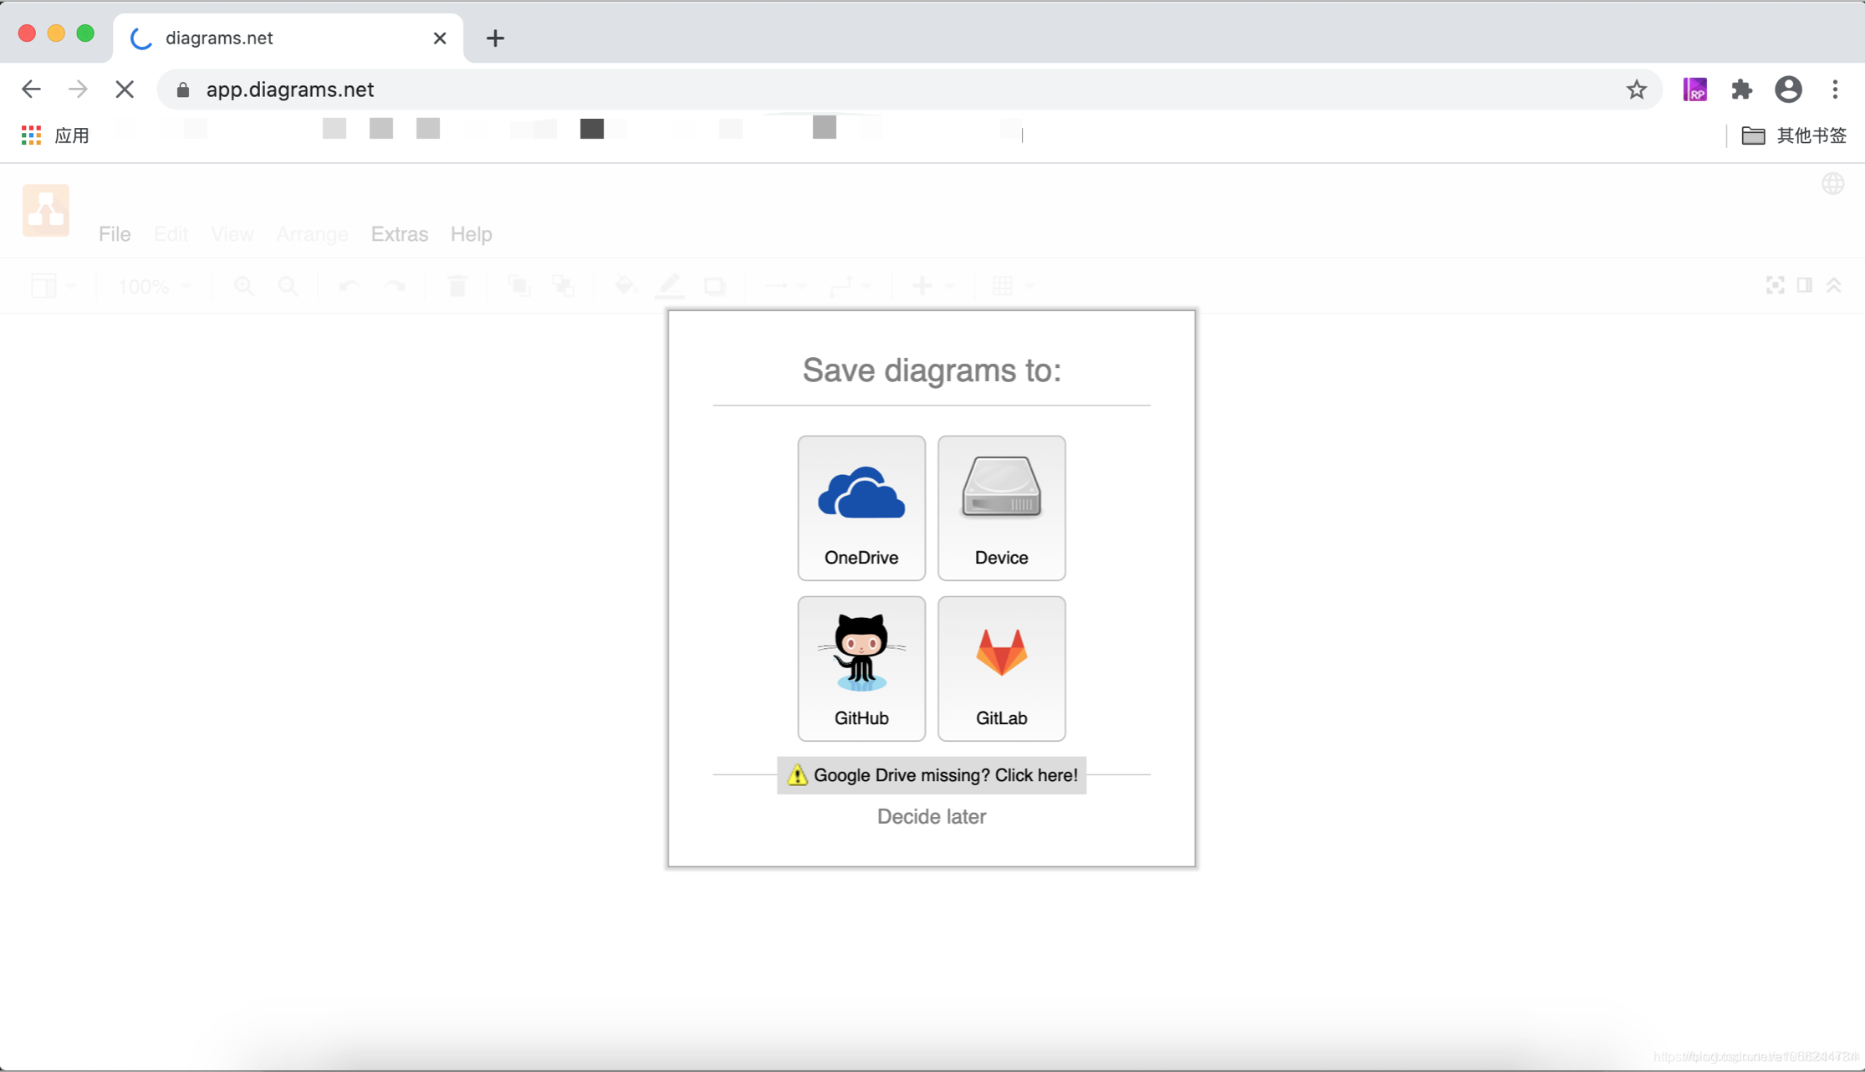Click the zoom out magnifier icon

pyautogui.click(x=288, y=286)
